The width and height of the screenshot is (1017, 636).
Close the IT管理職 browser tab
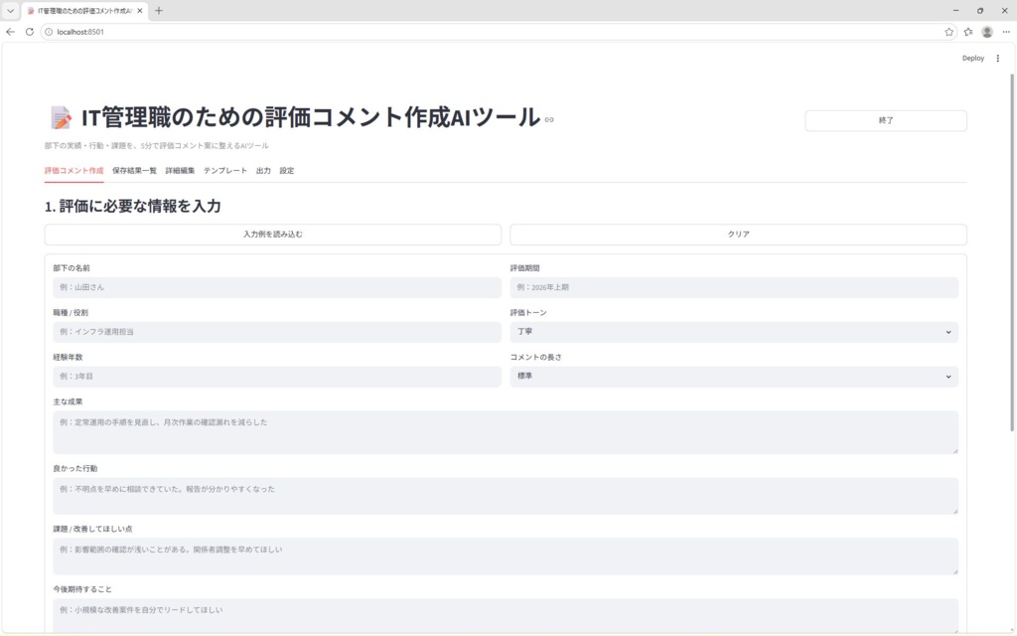tap(139, 11)
